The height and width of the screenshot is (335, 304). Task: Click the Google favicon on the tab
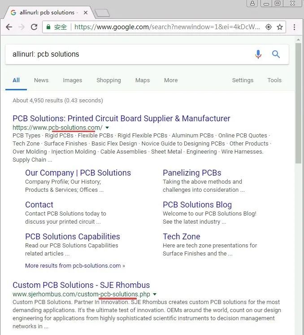pyautogui.click(x=13, y=13)
